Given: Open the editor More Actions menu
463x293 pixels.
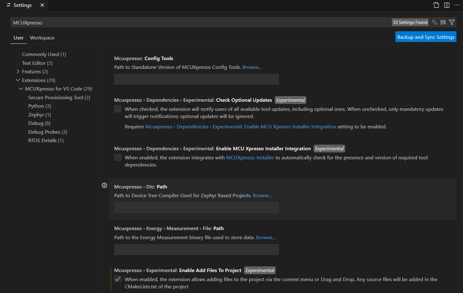Looking at the screenshot, I should point(457,5).
